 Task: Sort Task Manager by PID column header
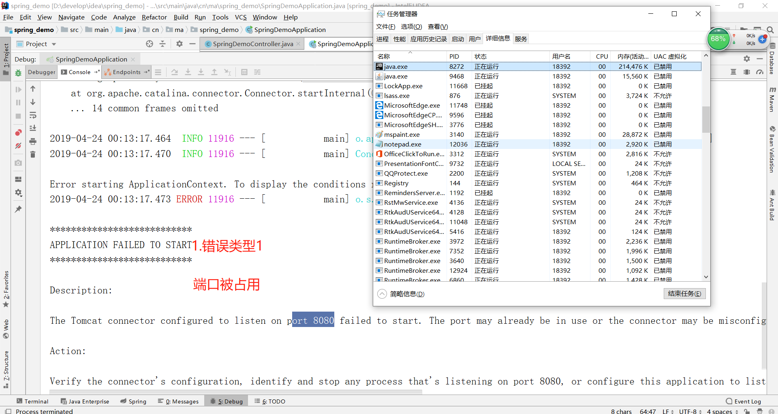(x=460, y=56)
